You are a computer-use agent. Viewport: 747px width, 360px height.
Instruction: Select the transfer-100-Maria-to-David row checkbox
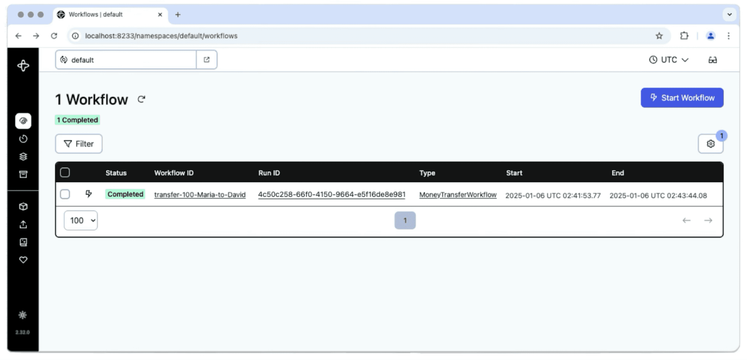(x=65, y=194)
